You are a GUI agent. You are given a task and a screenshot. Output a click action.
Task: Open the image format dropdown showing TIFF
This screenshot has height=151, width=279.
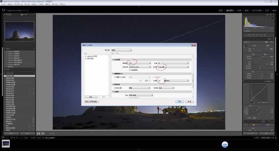point(140,63)
